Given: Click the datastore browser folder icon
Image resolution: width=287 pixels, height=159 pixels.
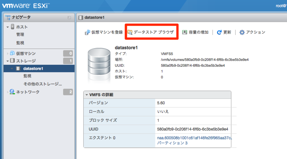Looking at the screenshot, I should (130, 32).
